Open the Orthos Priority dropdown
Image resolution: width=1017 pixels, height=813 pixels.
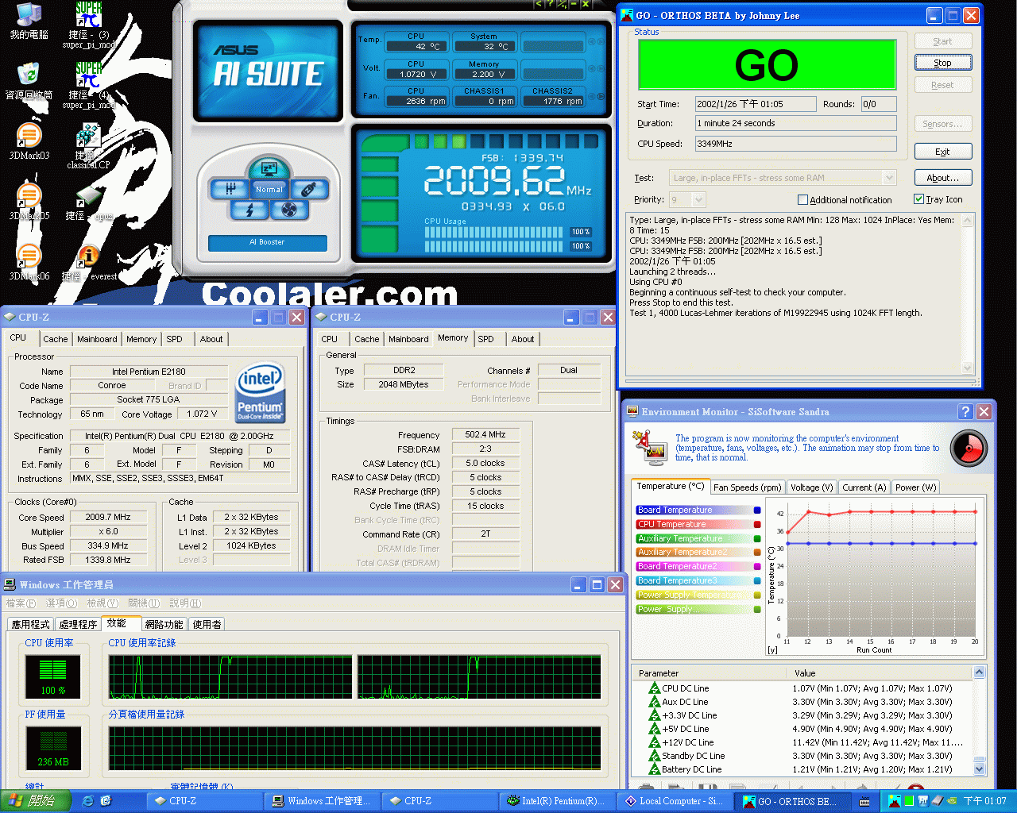[x=698, y=199]
